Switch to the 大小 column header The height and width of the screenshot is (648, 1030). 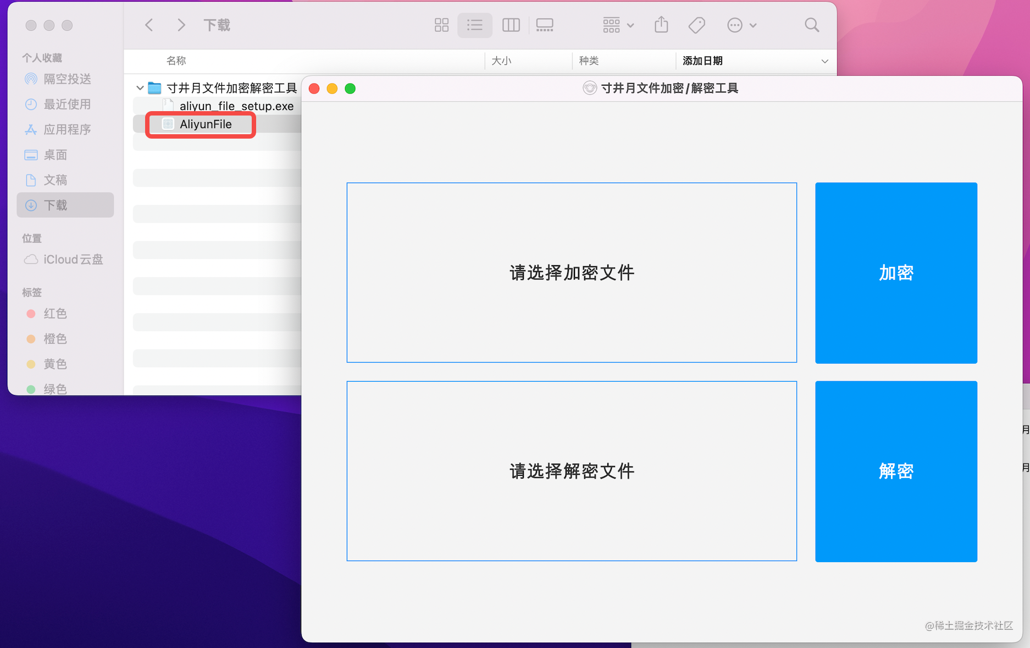tap(502, 61)
